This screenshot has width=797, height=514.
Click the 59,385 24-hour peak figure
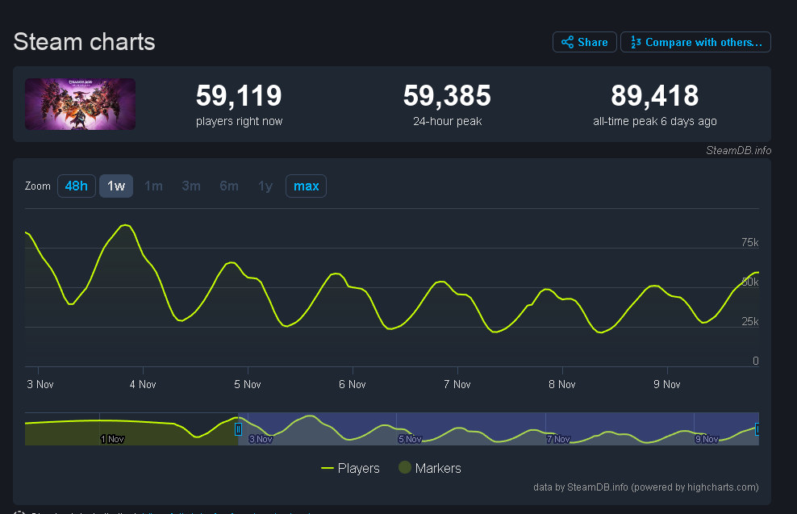(447, 95)
